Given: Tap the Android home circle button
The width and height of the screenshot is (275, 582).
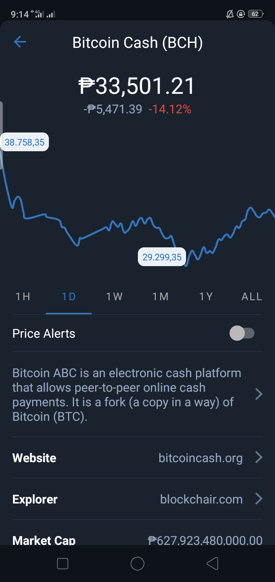Looking at the screenshot, I should [137, 563].
